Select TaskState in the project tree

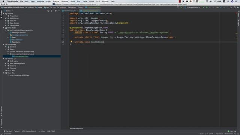(16, 42)
